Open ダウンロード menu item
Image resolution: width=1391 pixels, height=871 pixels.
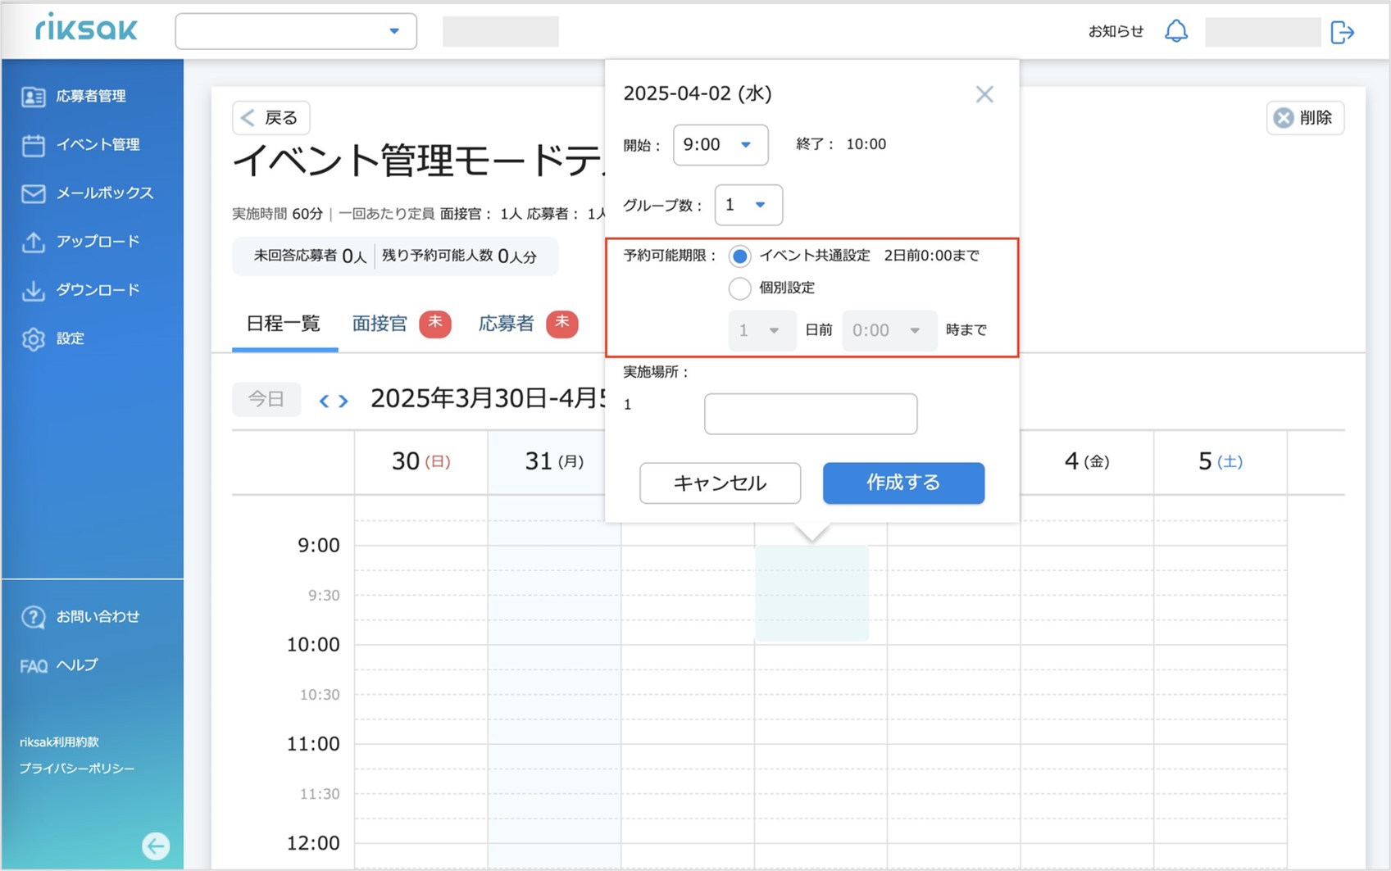pos(98,290)
